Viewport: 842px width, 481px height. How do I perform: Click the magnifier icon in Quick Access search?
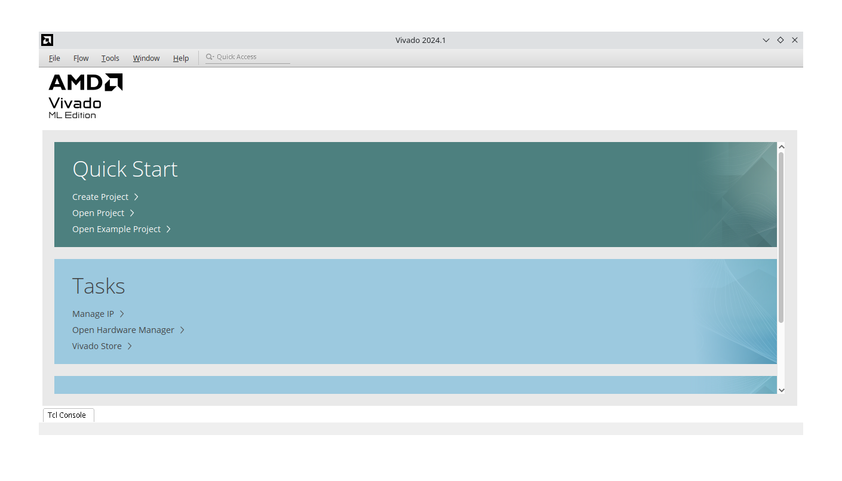click(x=209, y=56)
